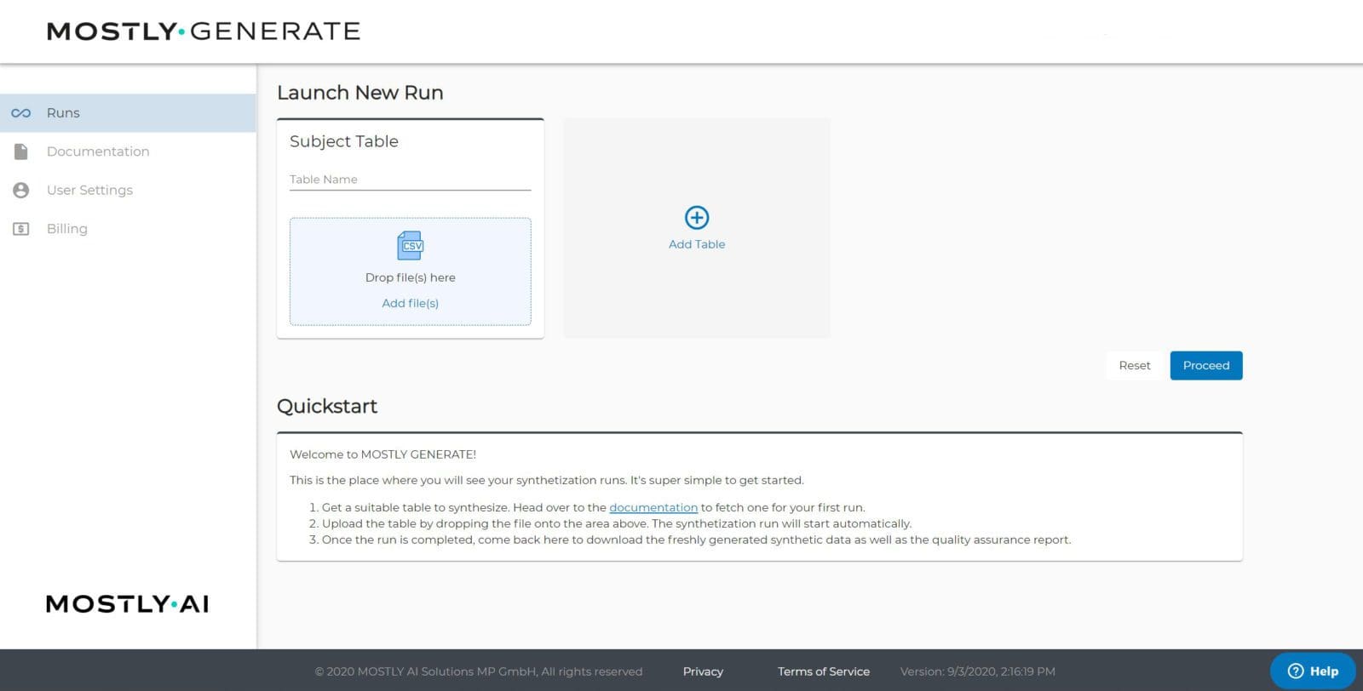Click the 'Quickstart' heading
This screenshot has height=691, width=1363.
327,406
